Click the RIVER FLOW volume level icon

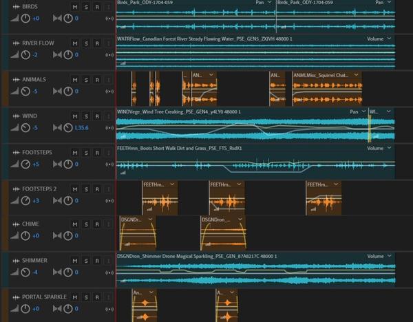point(14,55)
